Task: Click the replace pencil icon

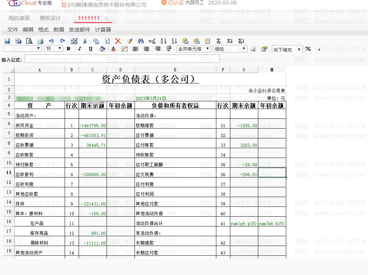Action: coord(152,41)
